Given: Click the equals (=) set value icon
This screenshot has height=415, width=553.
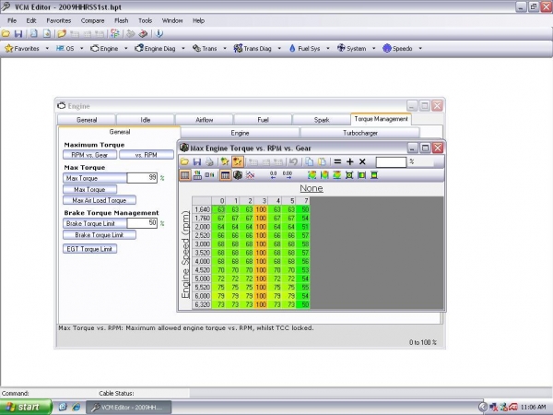Looking at the screenshot, I should [x=338, y=161].
